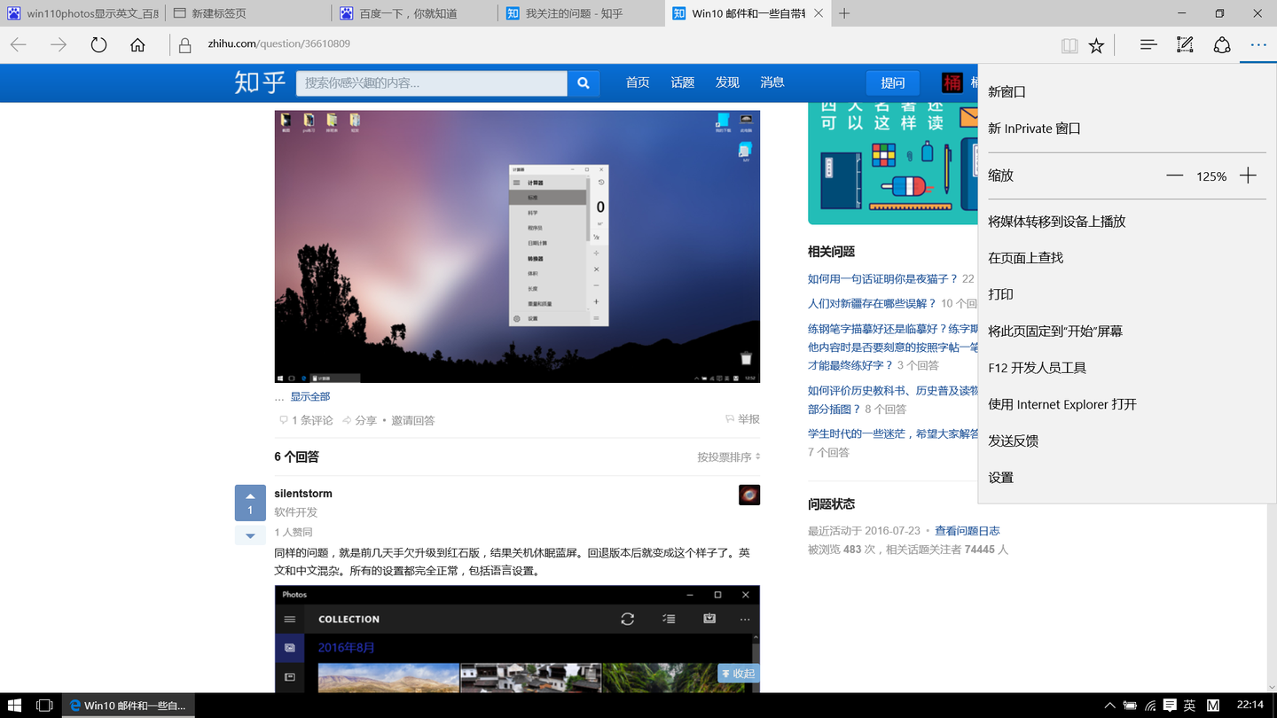Expand hidden system tray icons
Image resolution: width=1277 pixels, height=718 pixels.
click(x=1109, y=705)
